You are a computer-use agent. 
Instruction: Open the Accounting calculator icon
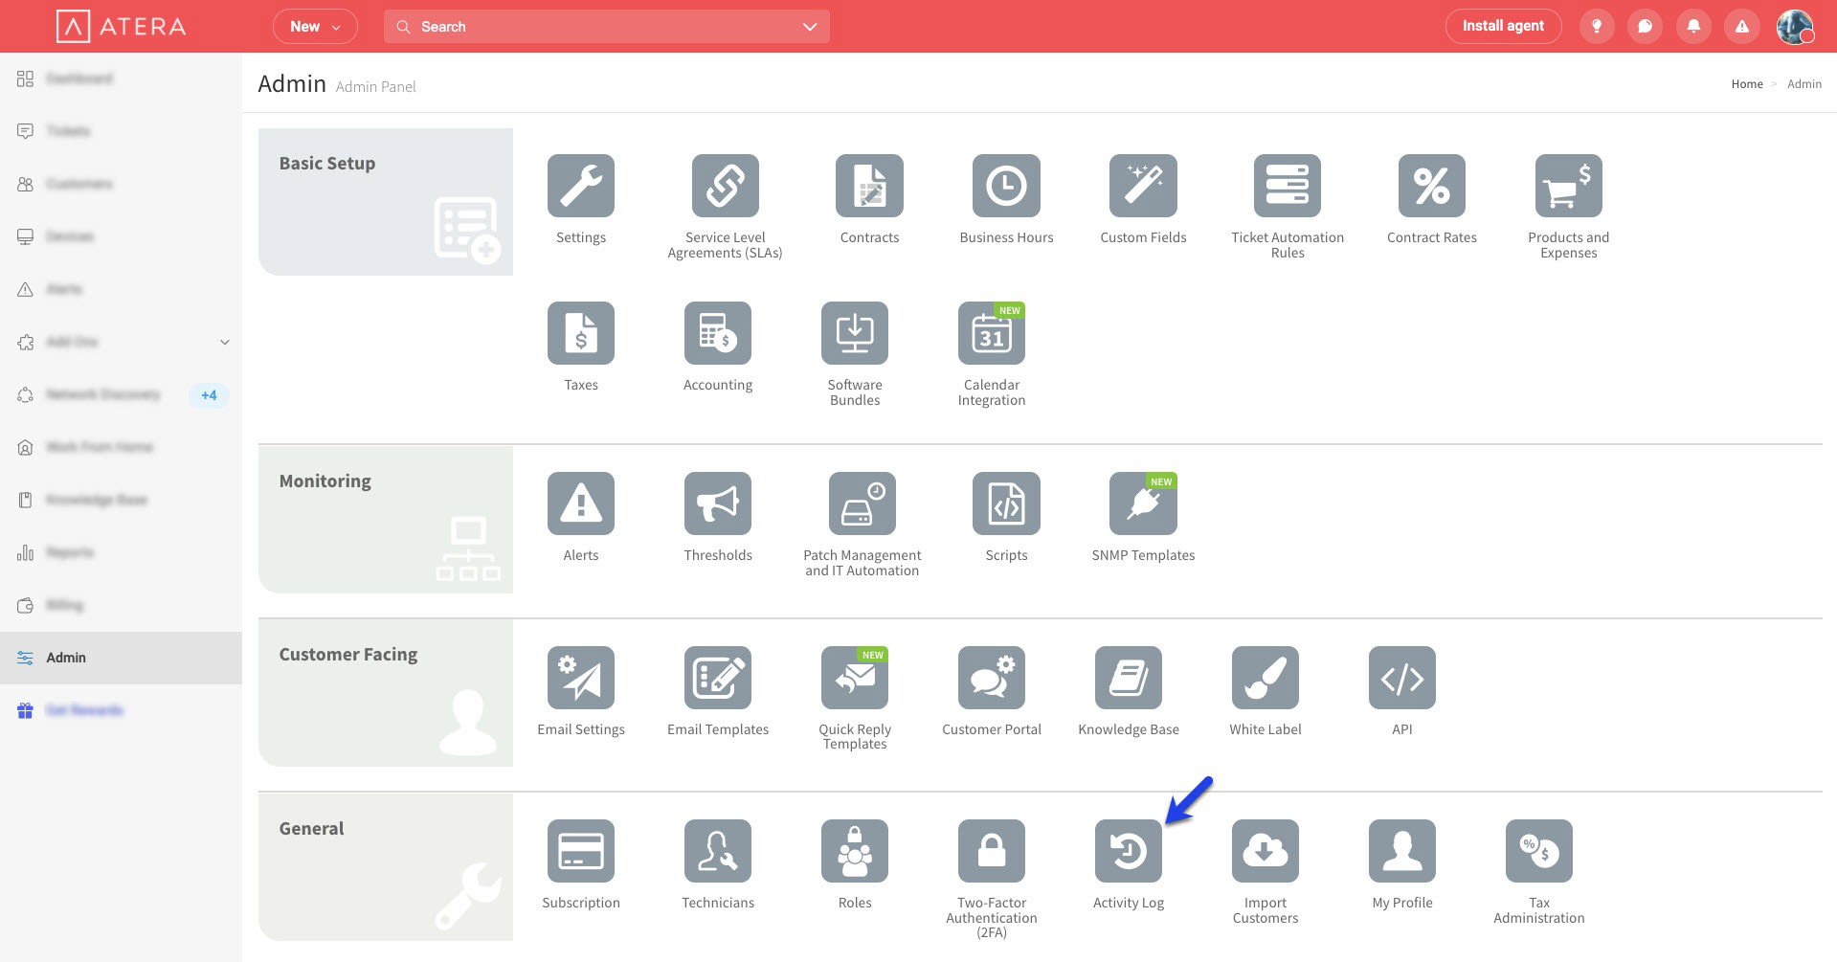(718, 333)
